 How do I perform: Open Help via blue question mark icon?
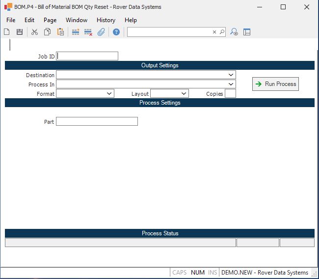coord(116,32)
